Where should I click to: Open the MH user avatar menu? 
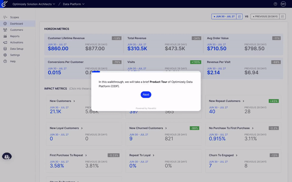[283, 4]
